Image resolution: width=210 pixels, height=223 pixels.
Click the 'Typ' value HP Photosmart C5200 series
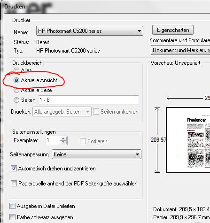pyautogui.click(x=68, y=51)
